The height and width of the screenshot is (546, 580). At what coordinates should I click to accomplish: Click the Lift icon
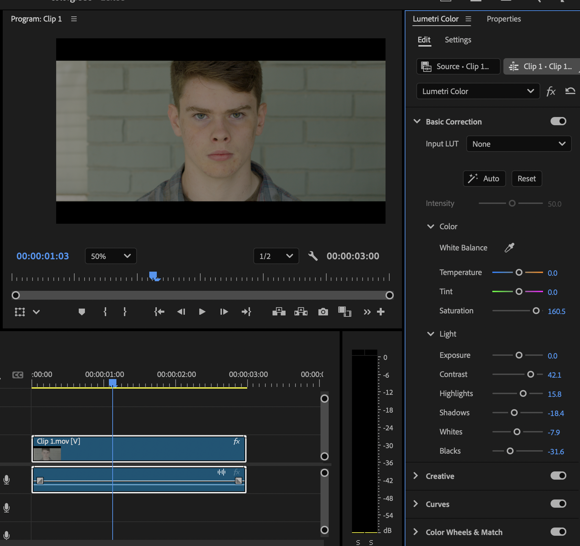tap(279, 311)
